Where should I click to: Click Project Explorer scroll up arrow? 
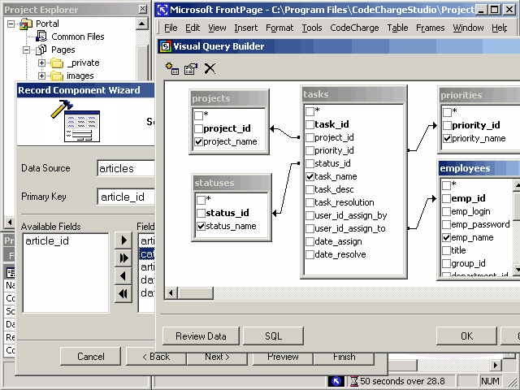click(142, 24)
